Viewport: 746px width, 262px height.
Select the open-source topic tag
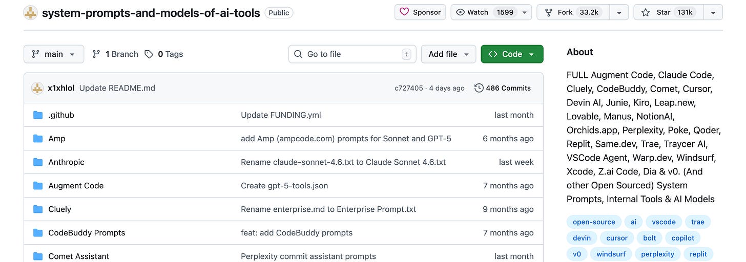click(594, 222)
